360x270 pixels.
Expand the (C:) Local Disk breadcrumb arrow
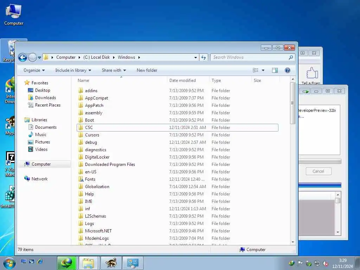(x=114, y=57)
